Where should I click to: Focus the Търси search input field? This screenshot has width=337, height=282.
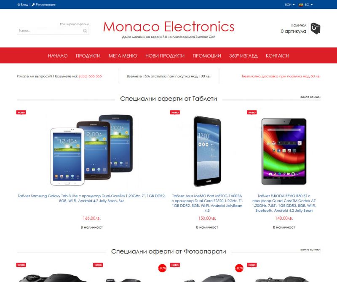coord(50,31)
